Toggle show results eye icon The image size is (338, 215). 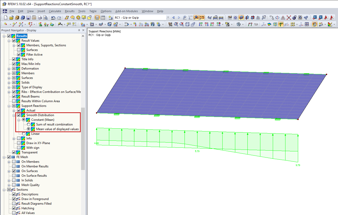click(196, 18)
